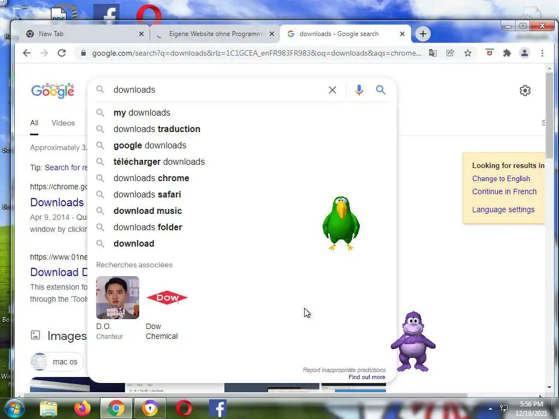This screenshot has height=419, width=559.
Task: Launch Firefox from the taskbar
Action: pyautogui.click(x=82, y=408)
